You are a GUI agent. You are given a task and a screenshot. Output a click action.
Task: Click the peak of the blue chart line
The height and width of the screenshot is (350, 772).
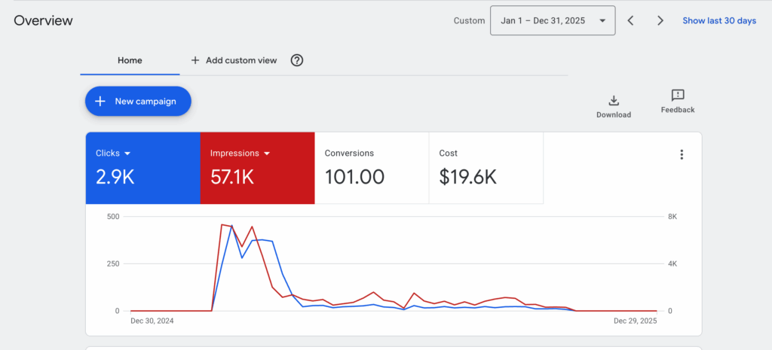tap(231, 226)
